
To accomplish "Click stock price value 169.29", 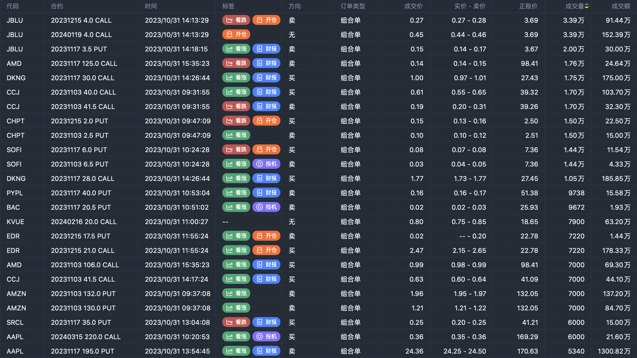I will (528, 337).
